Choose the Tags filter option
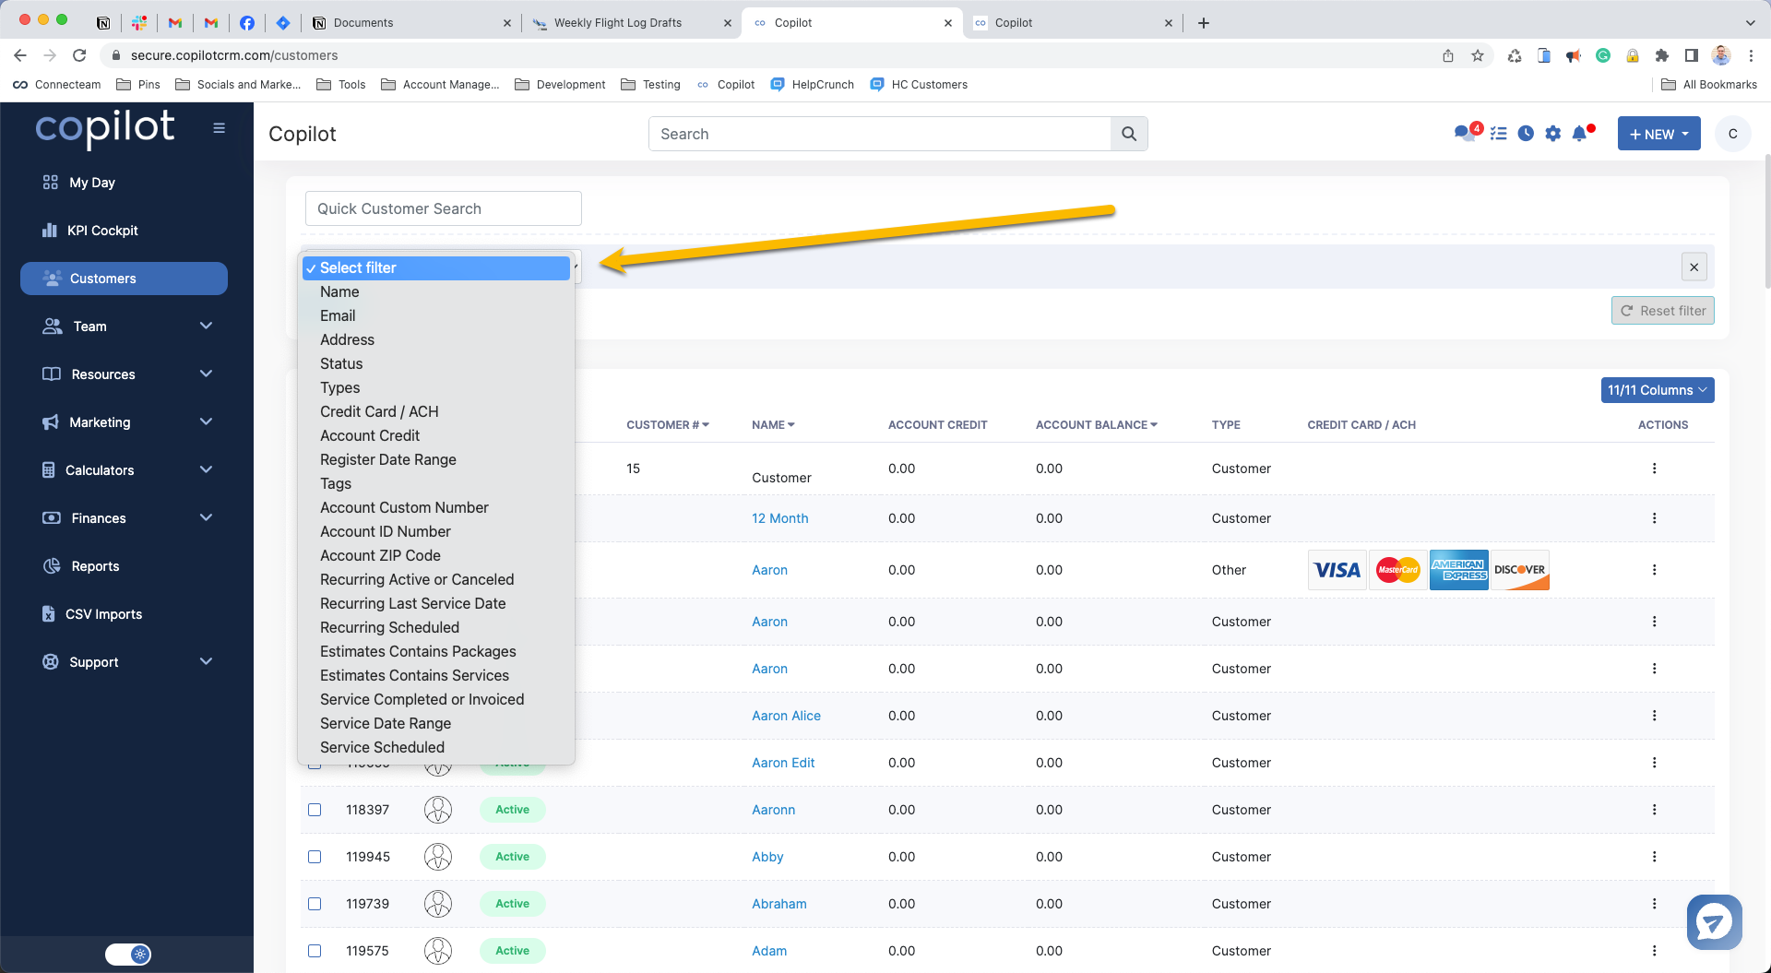This screenshot has width=1771, height=973. point(436,483)
